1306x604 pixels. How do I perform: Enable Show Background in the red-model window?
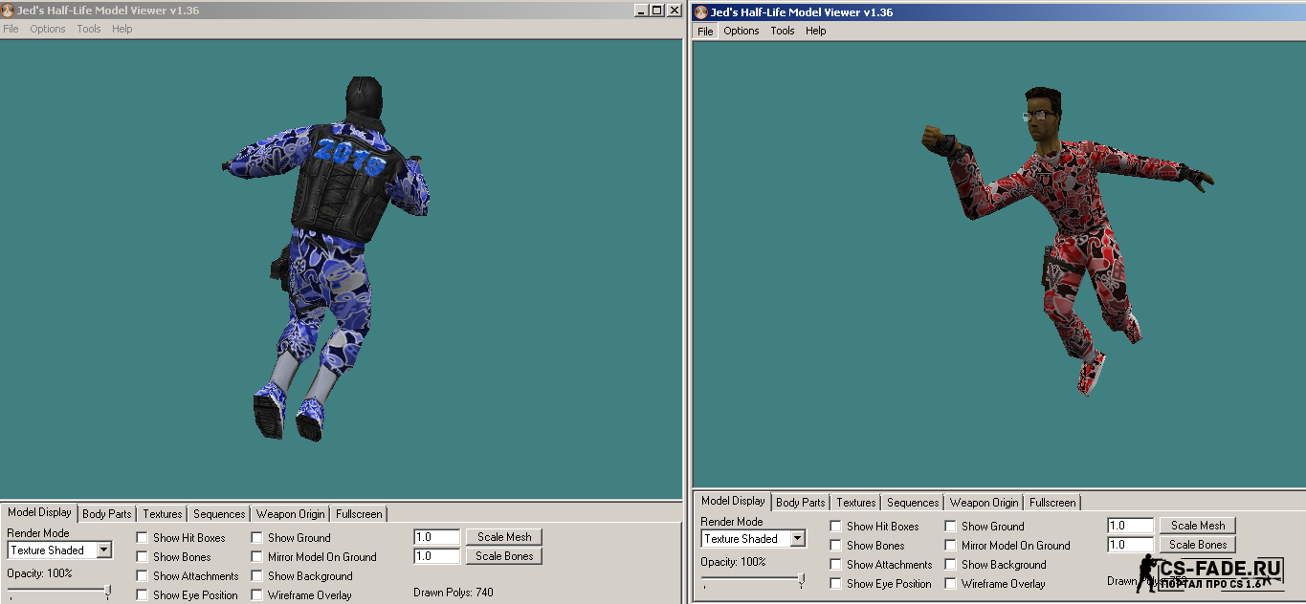pos(951,565)
